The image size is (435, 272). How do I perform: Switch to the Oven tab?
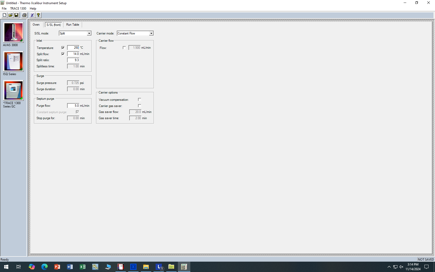[x=36, y=25]
